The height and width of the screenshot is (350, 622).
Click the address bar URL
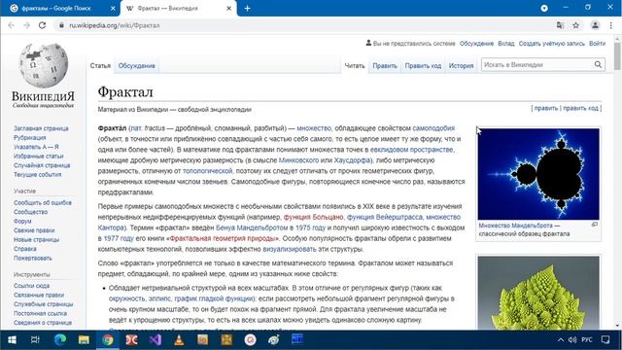[x=115, y=25]
